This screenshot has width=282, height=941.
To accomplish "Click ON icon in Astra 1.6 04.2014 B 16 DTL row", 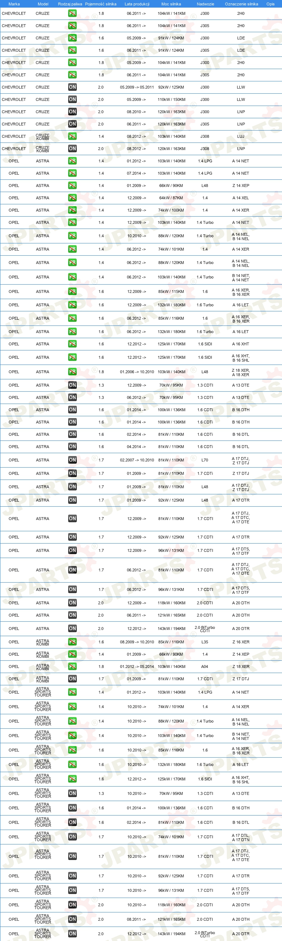I will tap(72, 447).
